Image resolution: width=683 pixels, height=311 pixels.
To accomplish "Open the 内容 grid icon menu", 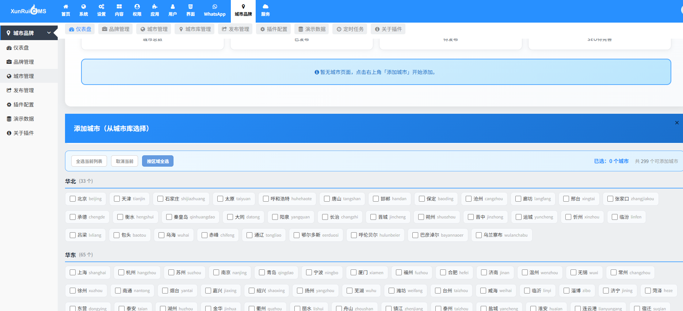I will point(119,11).
